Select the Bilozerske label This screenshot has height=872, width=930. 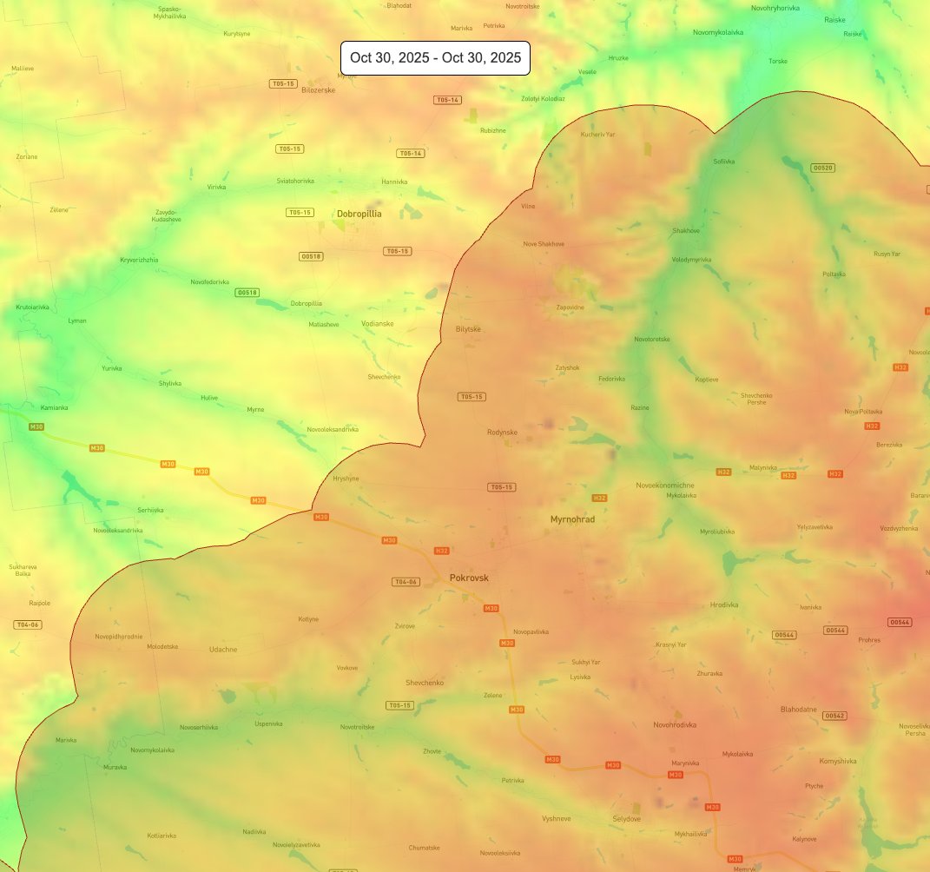click(318, 90)
